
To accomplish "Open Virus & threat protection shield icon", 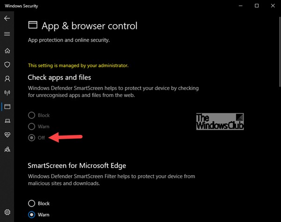I will pos(7,65).
